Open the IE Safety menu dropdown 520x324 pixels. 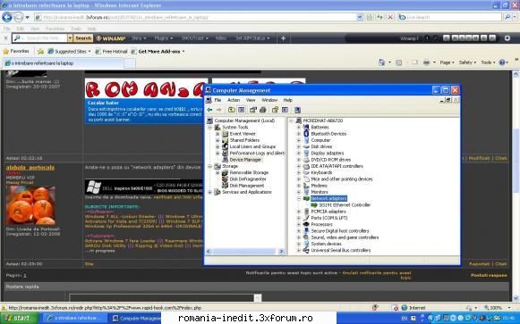[x=467, y=62]
